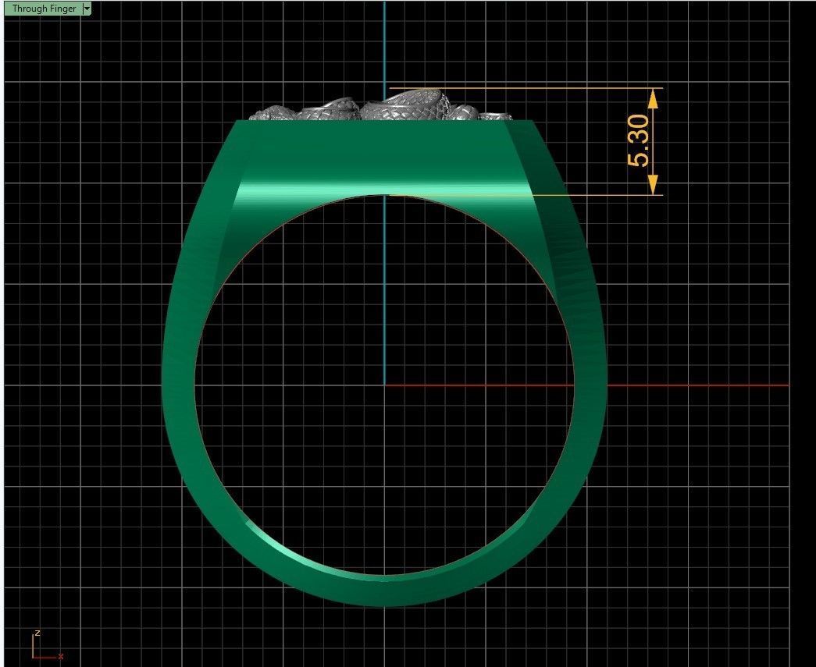This screenshot has height=667, width=816.
Task: Select the 5.30 dimension text
Action: pyautogui.click(x=639, y=141)
